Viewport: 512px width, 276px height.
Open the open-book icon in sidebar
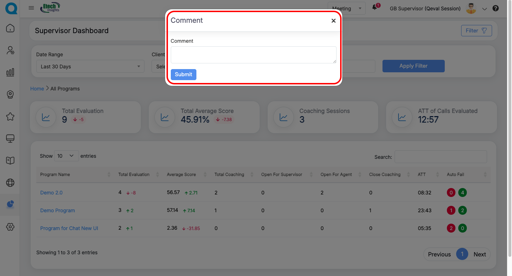click(x=10, y=161)
